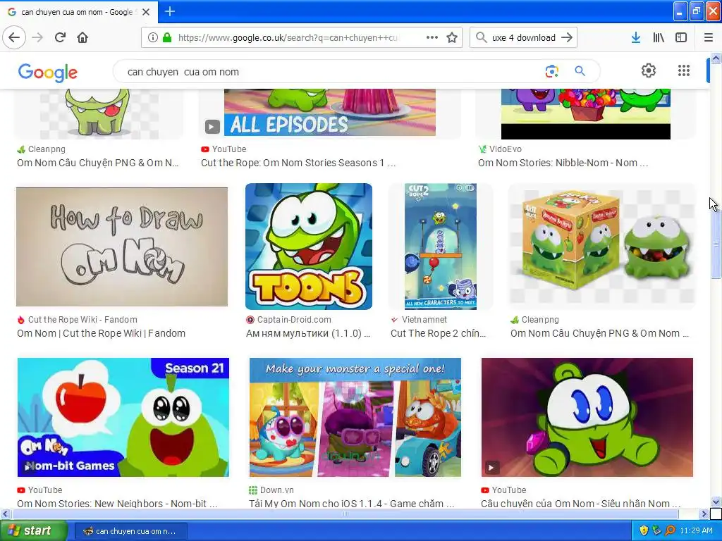Click the vertical scrollbar down arrow

[716, 502]
